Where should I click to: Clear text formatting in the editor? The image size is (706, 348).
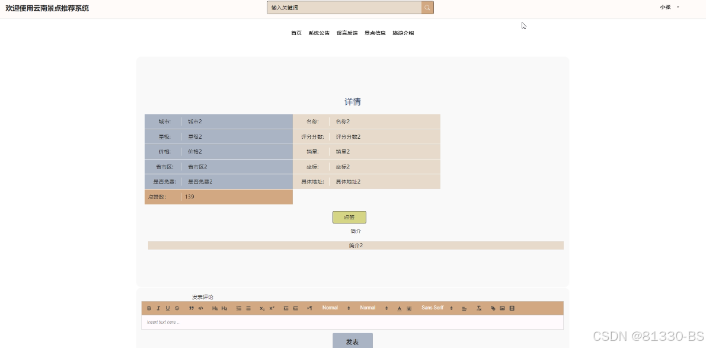[x=479, y=308]
